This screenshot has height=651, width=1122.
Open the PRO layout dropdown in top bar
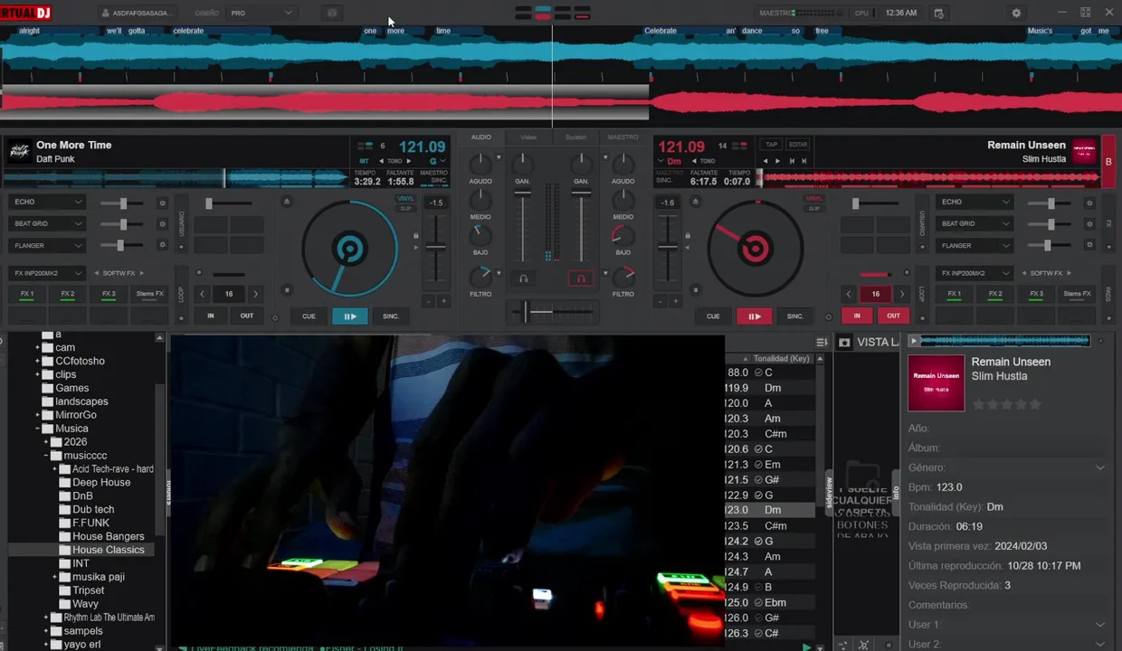point(261,14)
